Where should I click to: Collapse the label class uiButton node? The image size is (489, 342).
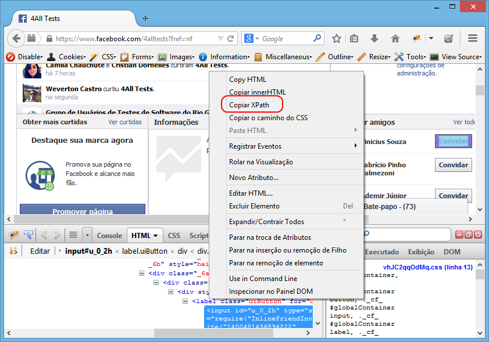pos(185,301)
